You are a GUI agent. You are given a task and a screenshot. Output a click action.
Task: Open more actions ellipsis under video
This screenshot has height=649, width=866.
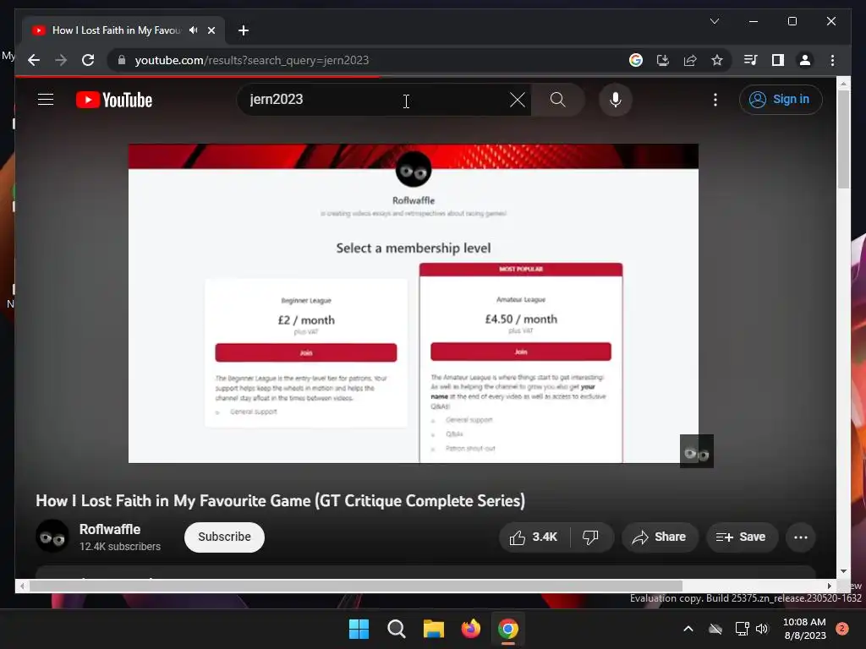pos(800,537)
